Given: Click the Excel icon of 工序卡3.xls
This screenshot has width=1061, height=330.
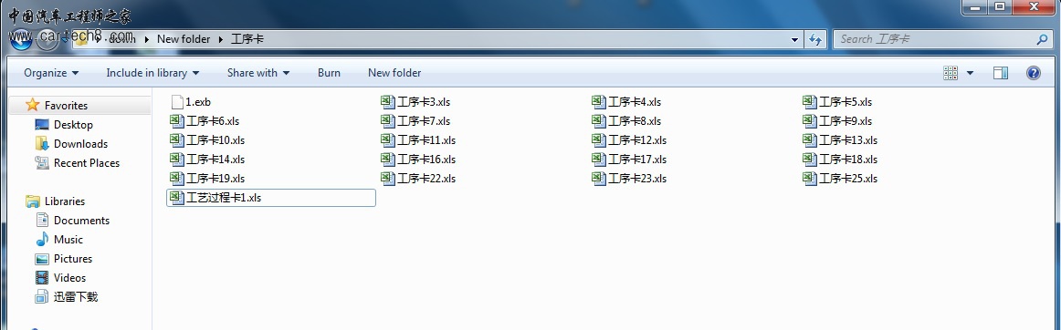Looking at the screenshot, I should pyautogui.click(x=388, y=102).
